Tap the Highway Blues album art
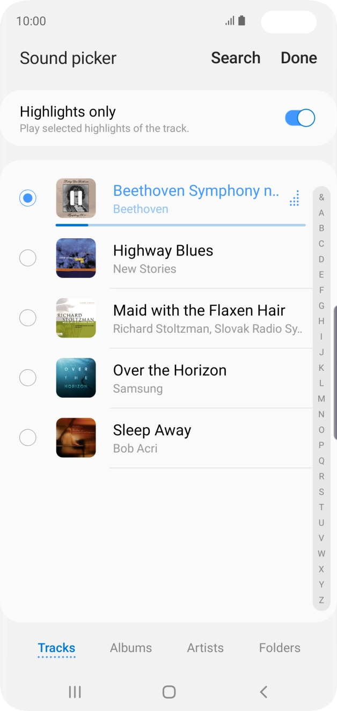This screenshot has width=337, height=711. point(76,258)
